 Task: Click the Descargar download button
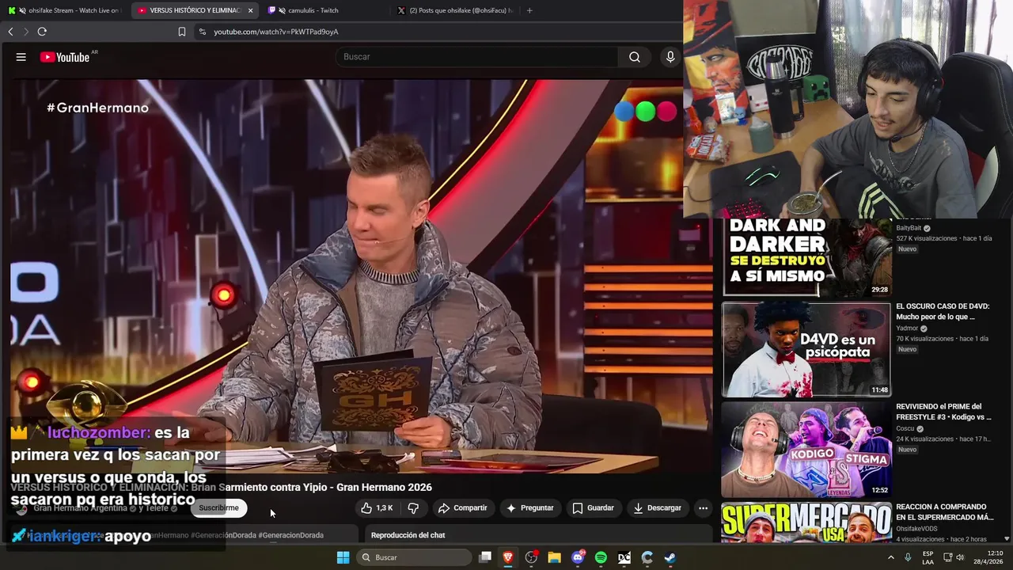658,508
